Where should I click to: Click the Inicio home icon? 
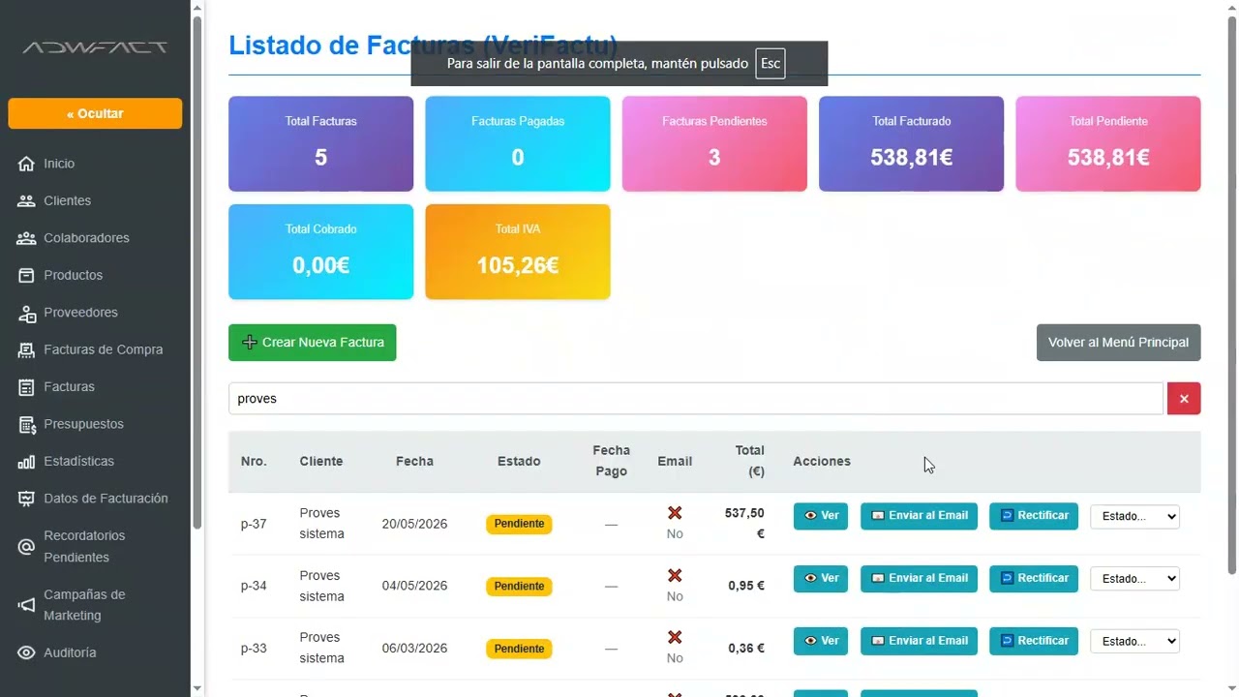coord(26,164)
